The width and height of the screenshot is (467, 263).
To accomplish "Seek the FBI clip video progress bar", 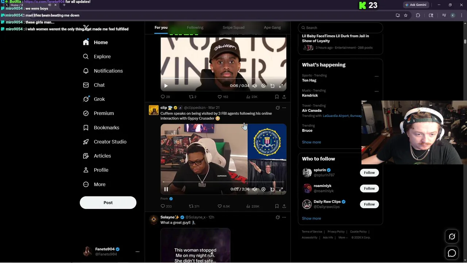I will [x=223, y=182].
